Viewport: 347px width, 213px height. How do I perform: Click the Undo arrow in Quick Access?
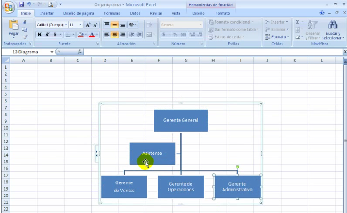(x=29, y=4)
